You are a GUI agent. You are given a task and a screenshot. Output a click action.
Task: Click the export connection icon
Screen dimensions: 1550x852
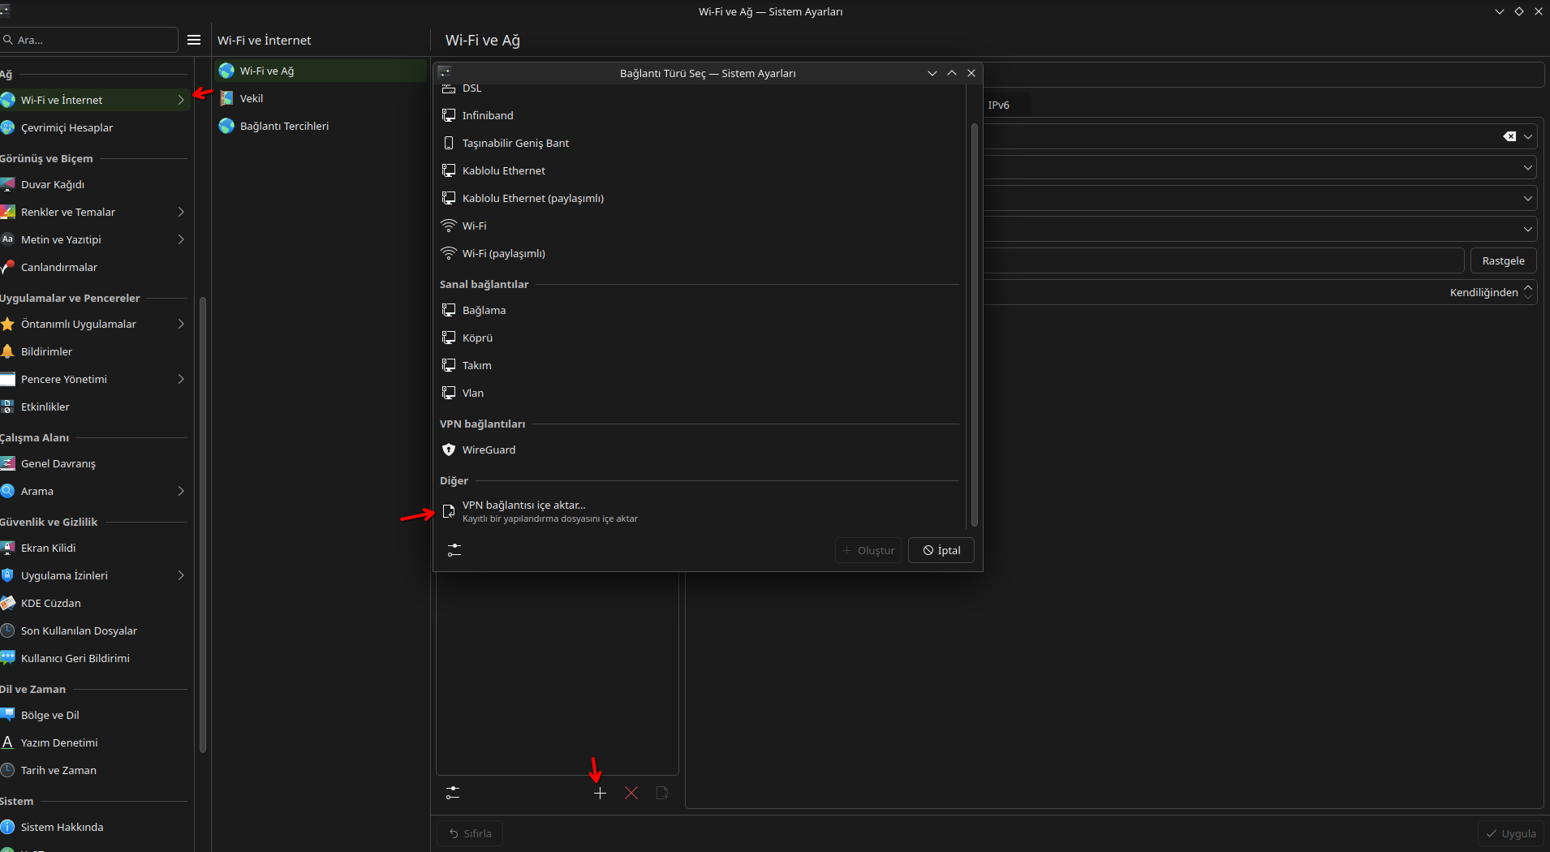[x=662, y=793]
